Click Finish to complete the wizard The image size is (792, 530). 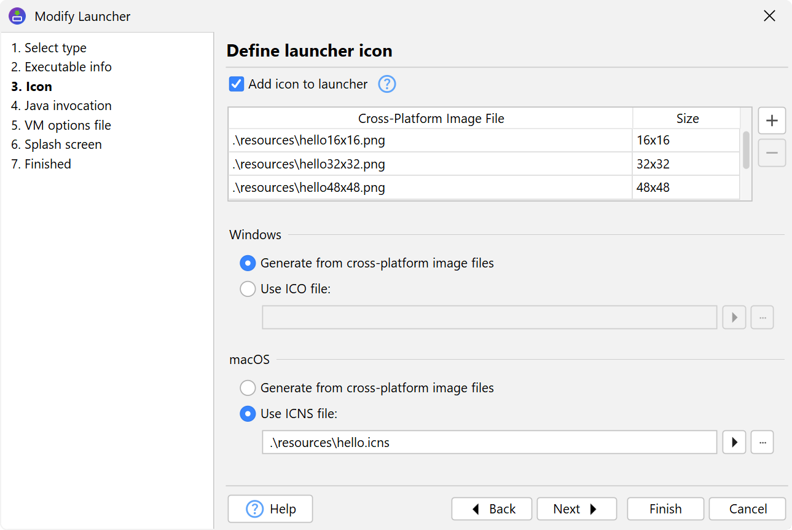(x=665, y=509)
